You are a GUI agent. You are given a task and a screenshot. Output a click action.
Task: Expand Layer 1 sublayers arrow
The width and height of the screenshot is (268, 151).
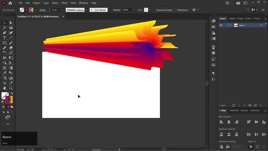[231, 25]
